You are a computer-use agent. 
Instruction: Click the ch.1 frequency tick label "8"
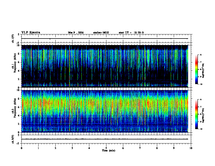(19, 54)
